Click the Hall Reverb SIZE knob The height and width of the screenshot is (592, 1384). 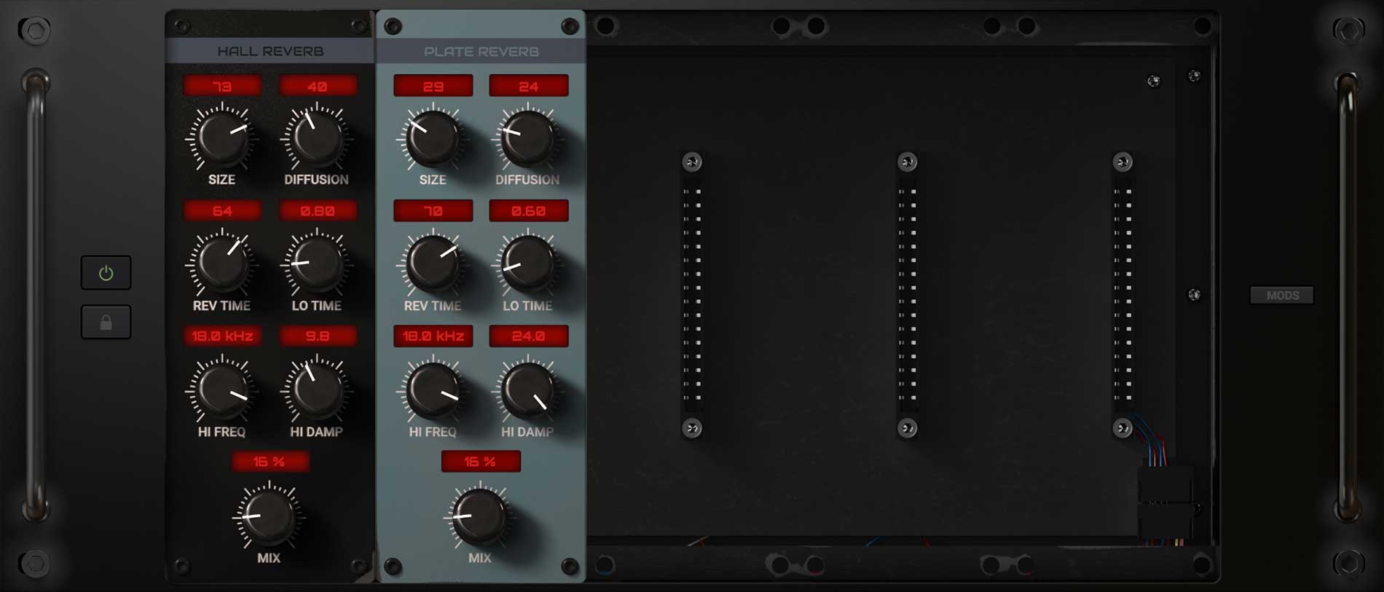[221, 138]
